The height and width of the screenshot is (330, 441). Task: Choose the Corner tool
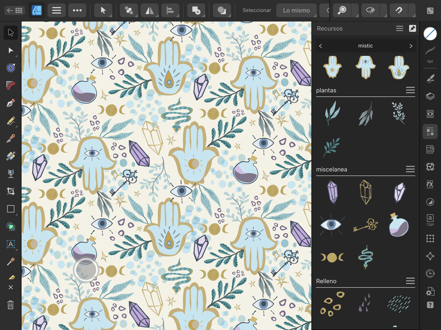pyautogui.click(x=11, y=85)
